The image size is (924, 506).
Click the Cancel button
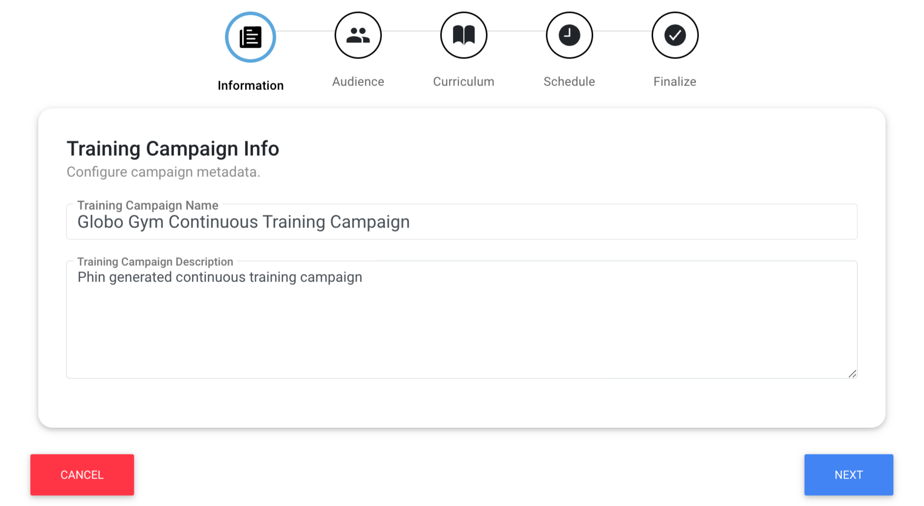(x=82, y=475)
